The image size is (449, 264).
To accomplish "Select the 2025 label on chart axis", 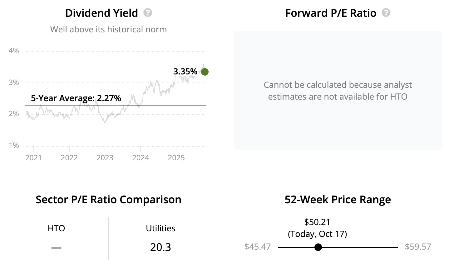I will pos(176,158).
